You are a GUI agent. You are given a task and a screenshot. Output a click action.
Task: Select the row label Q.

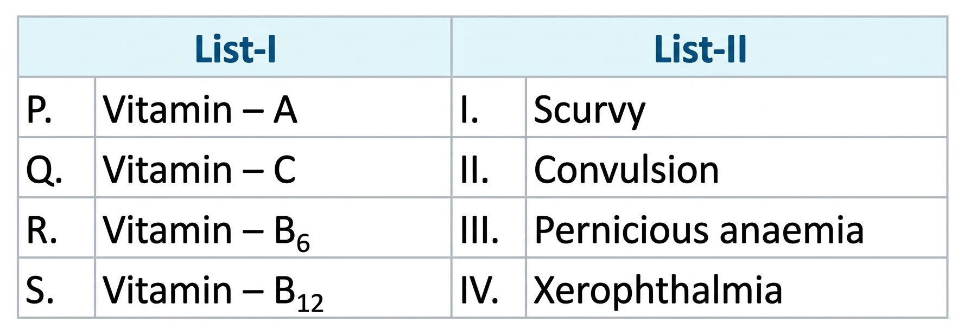(43, 171)
